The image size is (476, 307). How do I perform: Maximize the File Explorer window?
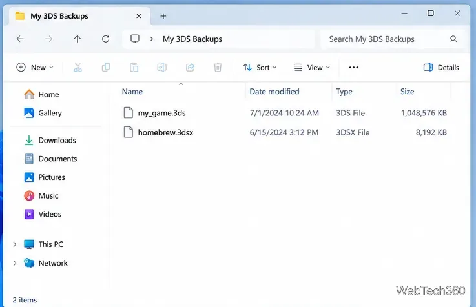[x=430, y=14]
